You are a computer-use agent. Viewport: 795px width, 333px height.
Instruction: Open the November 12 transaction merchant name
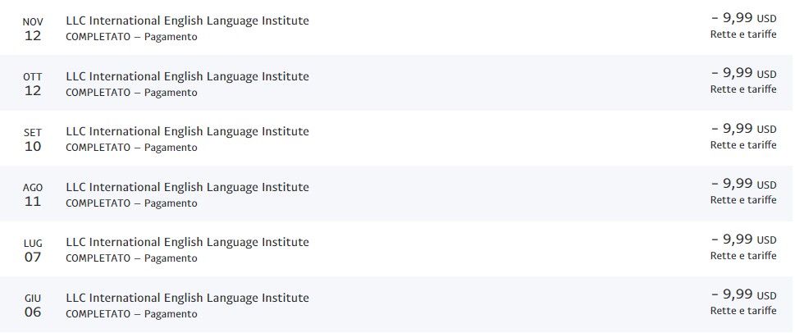tap(187, 21)
